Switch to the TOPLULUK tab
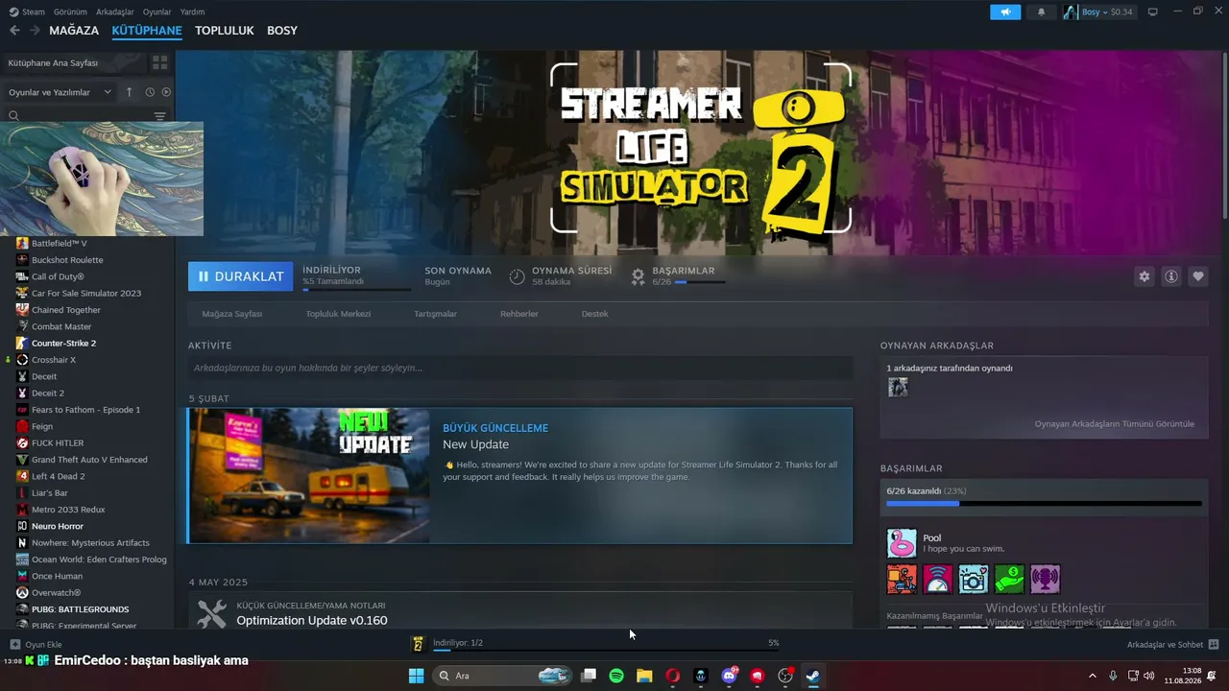Screen dimensions: 1229x691 pyautogui.click(x=225, y=31)
